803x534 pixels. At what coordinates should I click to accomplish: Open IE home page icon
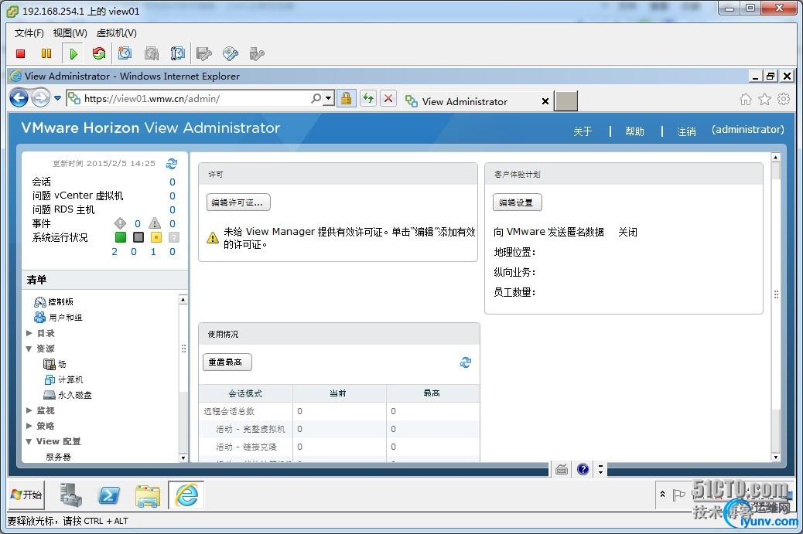pyautogui.click(x=746, y=99)
